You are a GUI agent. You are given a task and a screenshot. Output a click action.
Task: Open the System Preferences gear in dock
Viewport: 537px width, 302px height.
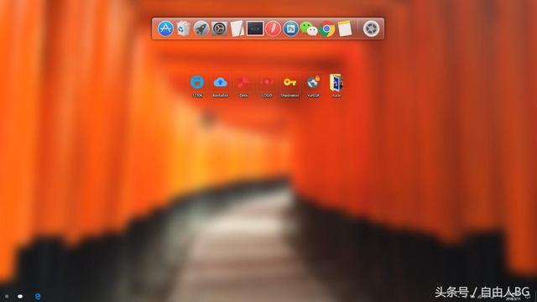[219, 29]
